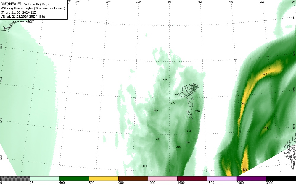Click the 12W longitude label
296x185 pixels.
point(108,2)
